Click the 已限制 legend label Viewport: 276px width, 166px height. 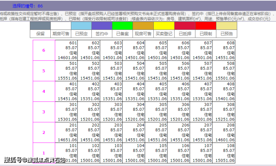click(x=206, y=34)
